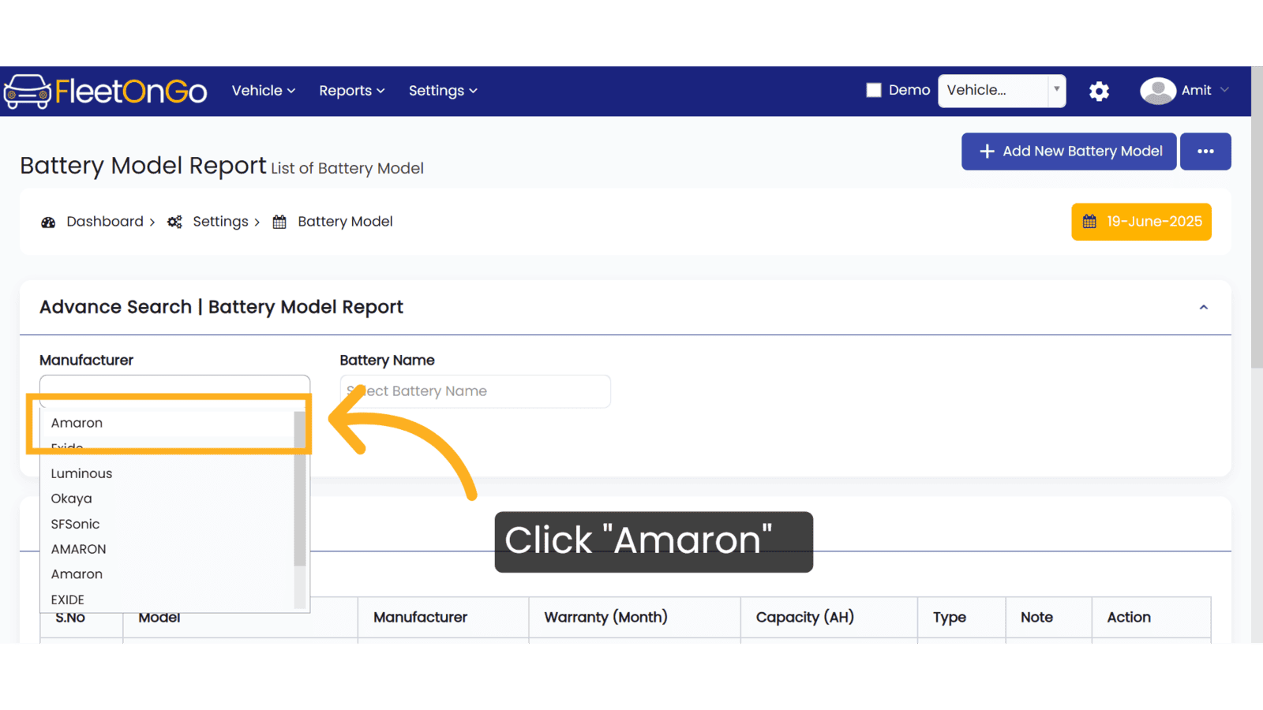Click the Battery Model breadcrumb
The image size is (1263, 710).
[345, 222]
